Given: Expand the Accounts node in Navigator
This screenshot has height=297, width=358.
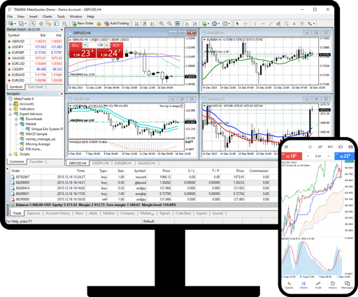Looking at the screenshot, I should (10, 104).
